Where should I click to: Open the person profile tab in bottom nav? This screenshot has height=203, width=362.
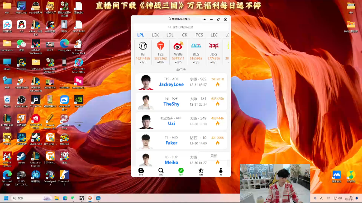pyautogui.click(x=221, y=171)
